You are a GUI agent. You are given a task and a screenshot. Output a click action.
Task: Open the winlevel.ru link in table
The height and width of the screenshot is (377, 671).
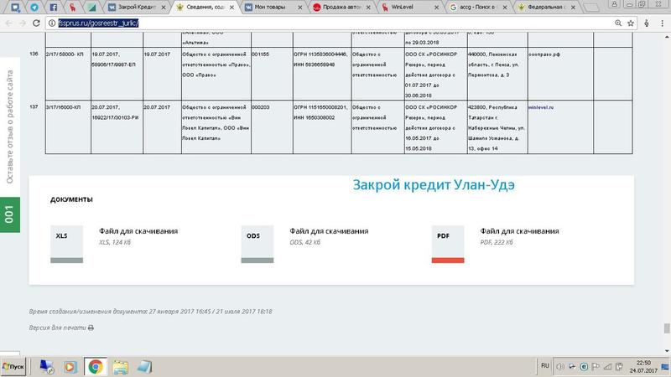point(541,108)
